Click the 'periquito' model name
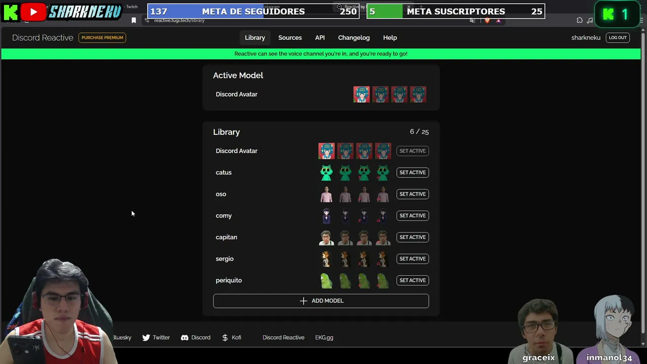 tap(228, 281)
